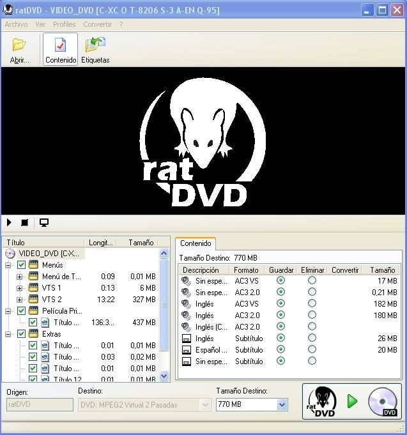This screenshot has width=407, height=435.
Task: Click the ratDVD logo convert source icon
Action: pos(322,401)
